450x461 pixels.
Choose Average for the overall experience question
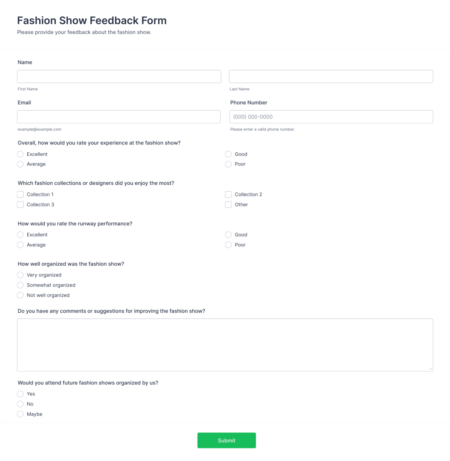point(20,164)
